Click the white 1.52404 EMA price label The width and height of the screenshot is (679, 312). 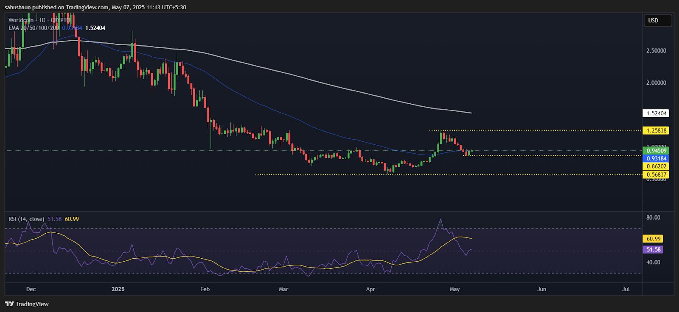[656, 113]
